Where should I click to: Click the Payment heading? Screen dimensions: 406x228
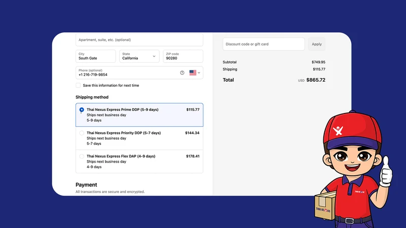click(86, 185)
